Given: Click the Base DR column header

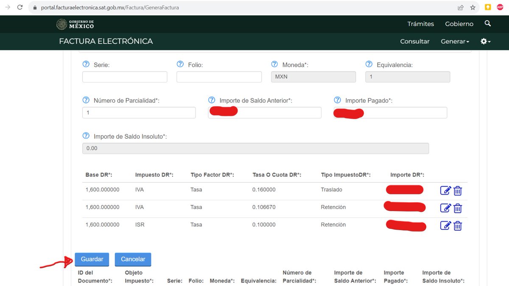Looking at the screenshot, I should [x=99, y=175].
